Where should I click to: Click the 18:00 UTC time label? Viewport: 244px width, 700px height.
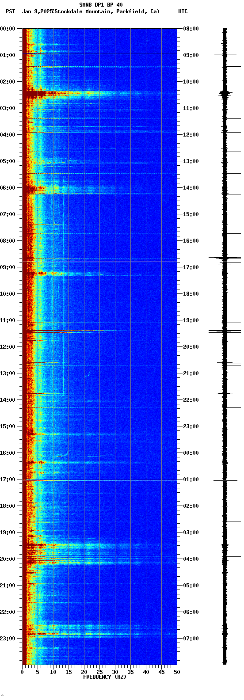click(x=191, y=294)
